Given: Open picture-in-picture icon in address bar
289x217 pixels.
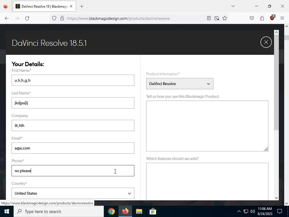Looking at the screenshot, I should point(216,18).
